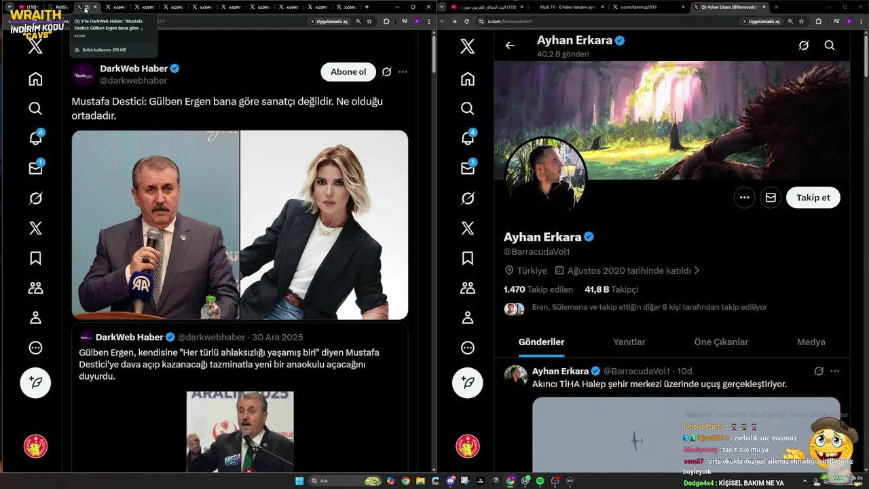
Task: Open Ayhan Erkara profile picture
Action: tap(545, 178)
